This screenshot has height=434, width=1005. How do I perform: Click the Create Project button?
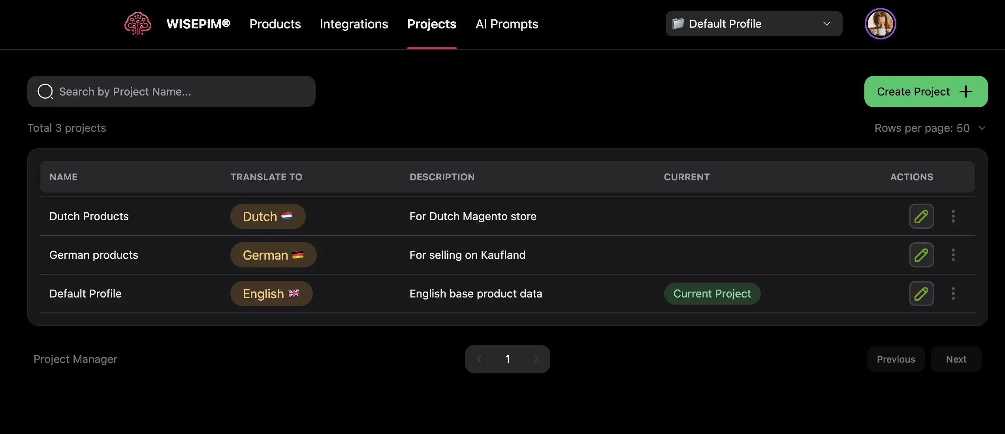tap(926, 92)
